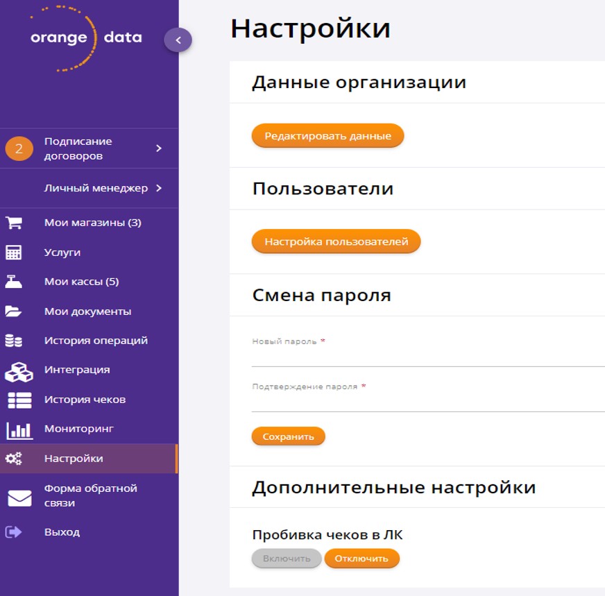Collapse the sidebar with the arrow button
Image resolution: width=605 pixels, height=596 pixels.
coord(178,40)
